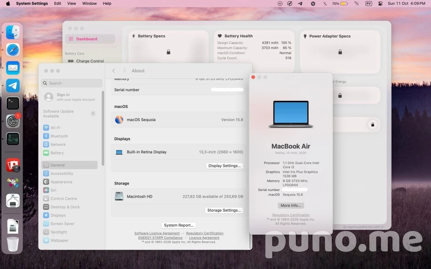
Task: Open the View menu
Action: pos(72,3)
